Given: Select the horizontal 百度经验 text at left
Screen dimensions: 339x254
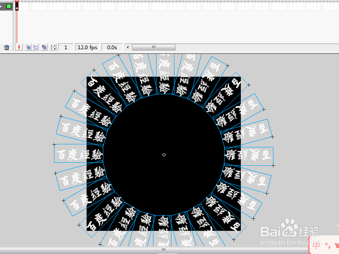Looking at the screenshot, I should tap(78, 153).
